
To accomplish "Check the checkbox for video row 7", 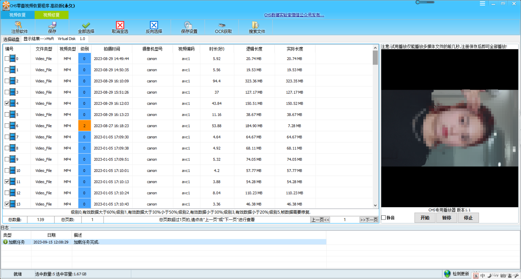I will (7, 137).
